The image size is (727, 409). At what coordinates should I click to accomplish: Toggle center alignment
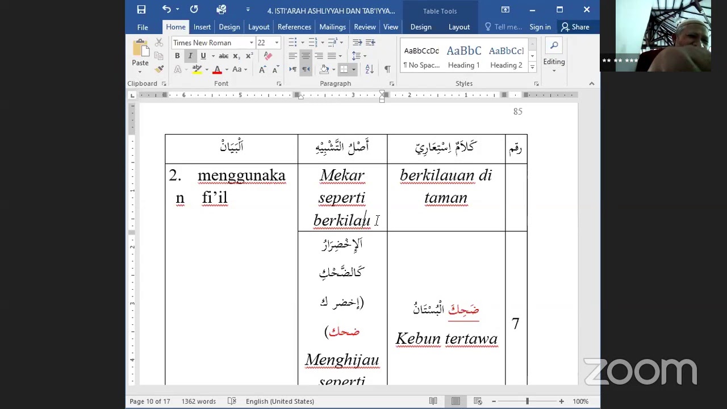pos(306,56)
